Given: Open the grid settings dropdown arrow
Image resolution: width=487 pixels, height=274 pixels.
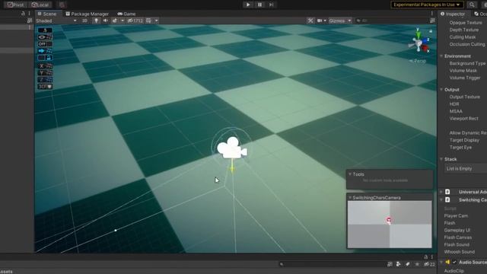Looking at the screenshot, I should pos(156,21).
